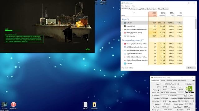
Task: Click the green loading tip text box in Fallout 4
Action: tap(24, 39)
